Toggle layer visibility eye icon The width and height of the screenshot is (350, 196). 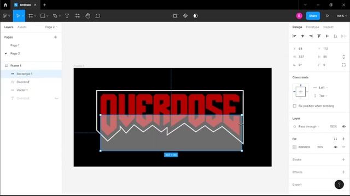(x=343, y=126)
